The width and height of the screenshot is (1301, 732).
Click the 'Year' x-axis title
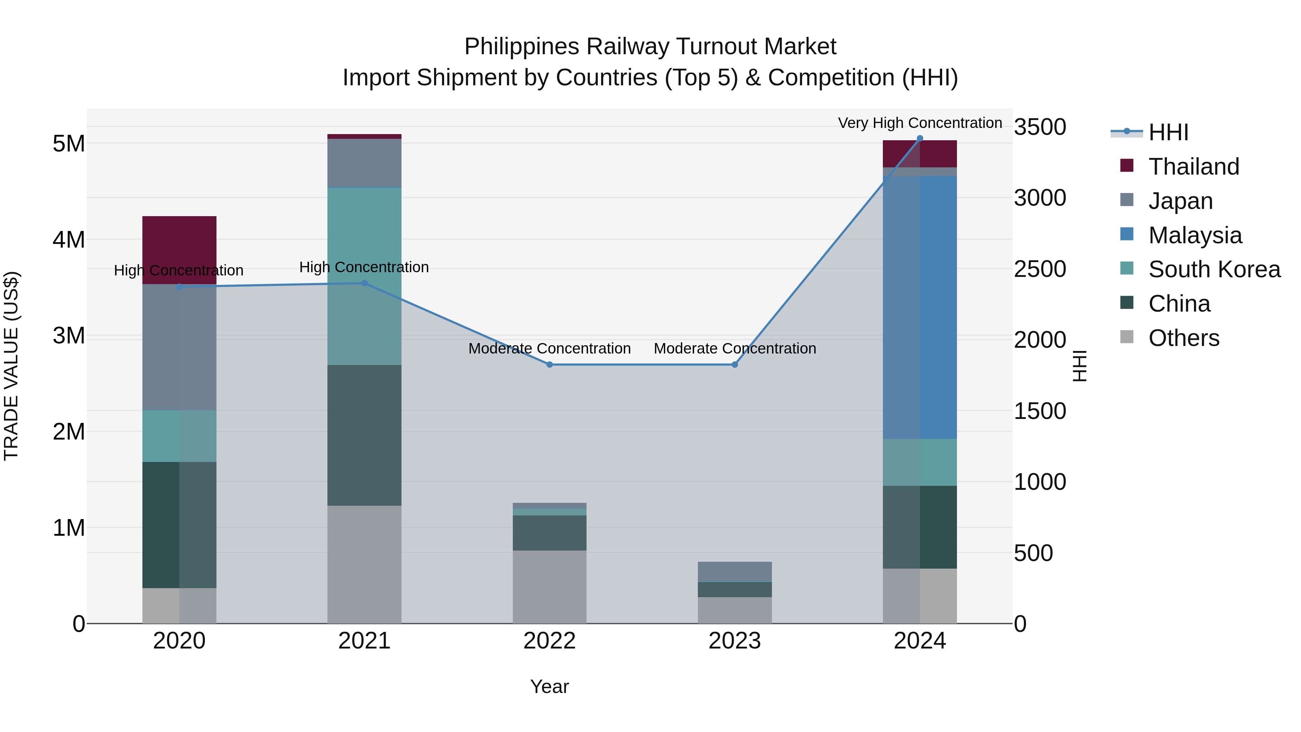tap(549, 687)
